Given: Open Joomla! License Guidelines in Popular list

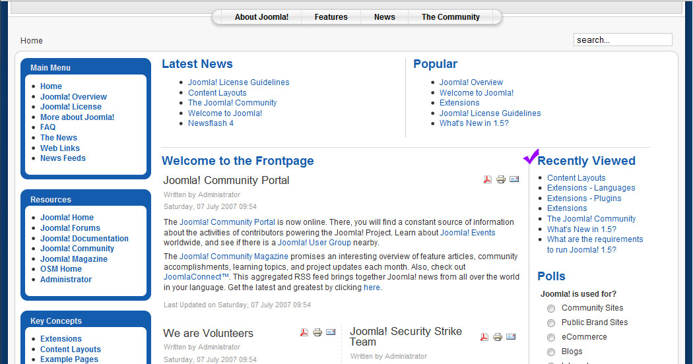Looking at the screenshot, I should click(490, 113).
